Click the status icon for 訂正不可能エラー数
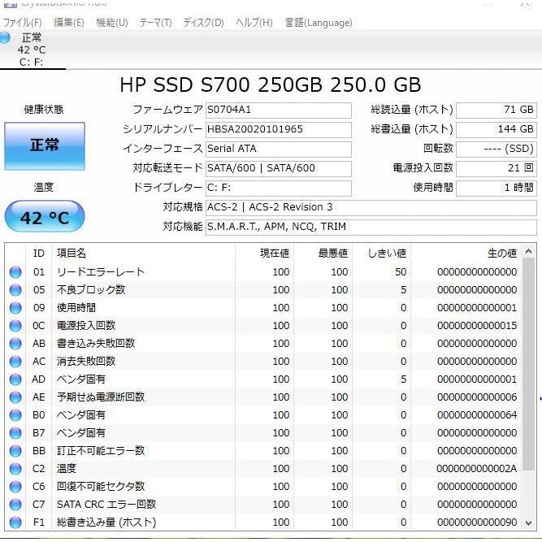Viewport: 542px width, 542px height. pyautogui.click(x=15, y=451)
